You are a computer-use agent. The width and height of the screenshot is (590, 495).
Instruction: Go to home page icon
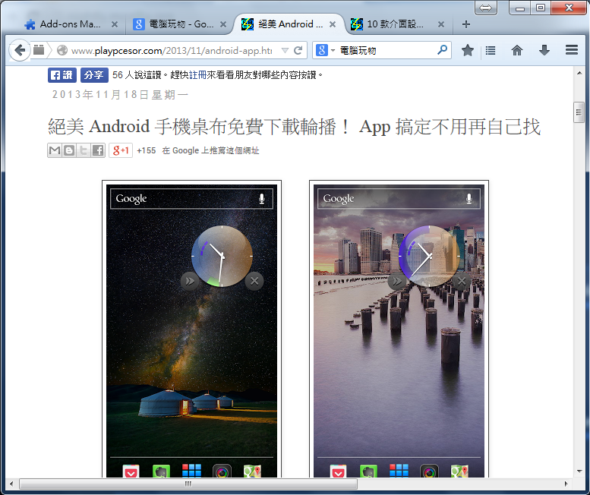[x=517, y=50]
